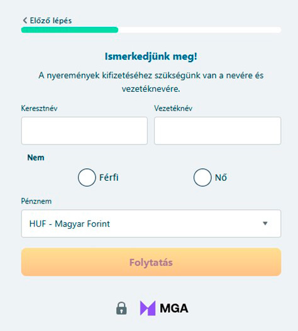Select the Férfi radio button

point(87,177)
